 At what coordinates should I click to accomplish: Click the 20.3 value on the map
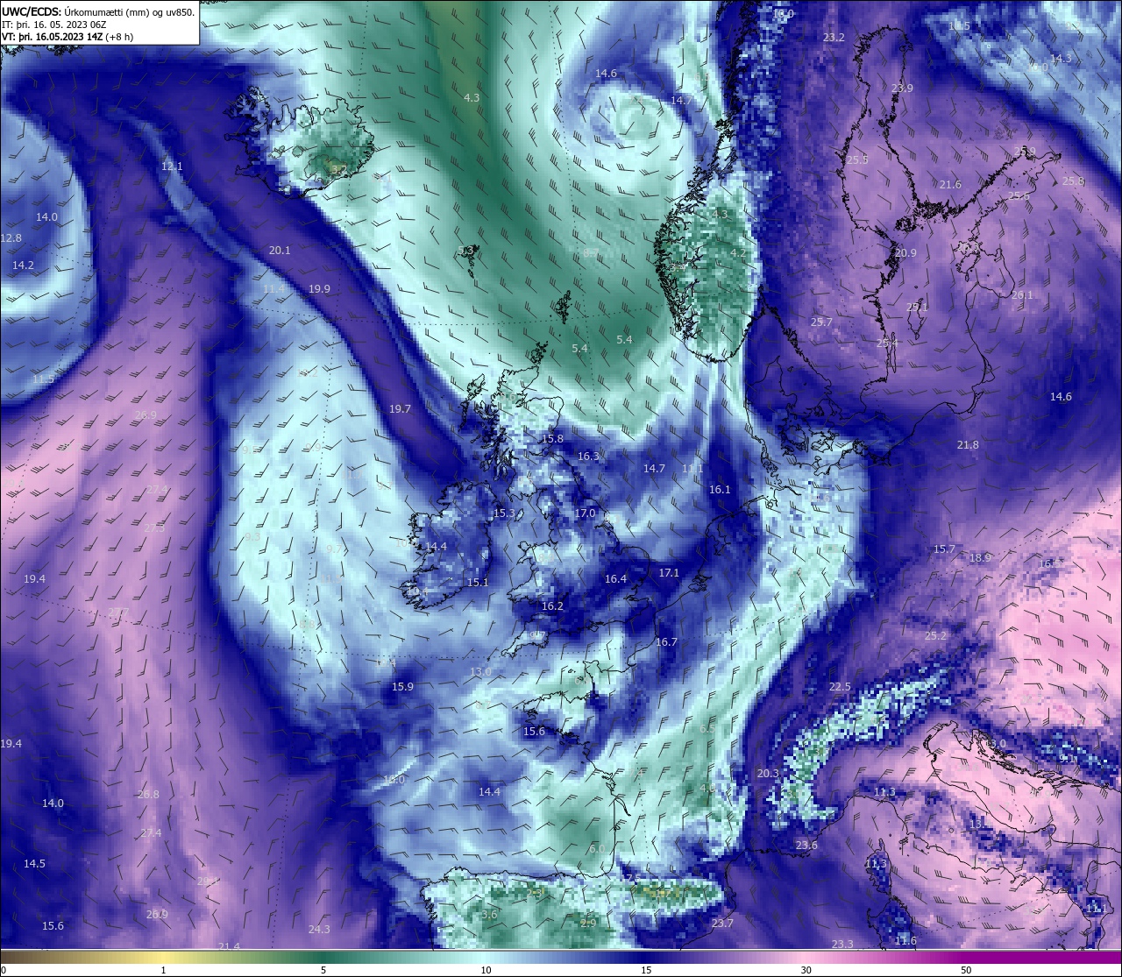tap(767, 774)
